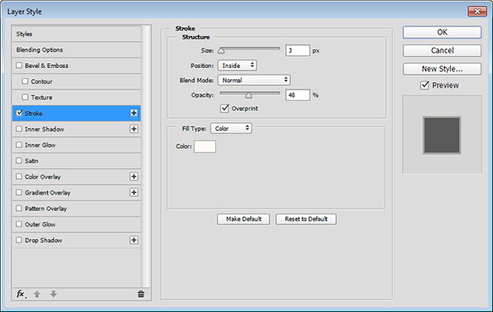Select the Styles entry
This screenshot has height=312, width=493.
[x=76, y=34]
